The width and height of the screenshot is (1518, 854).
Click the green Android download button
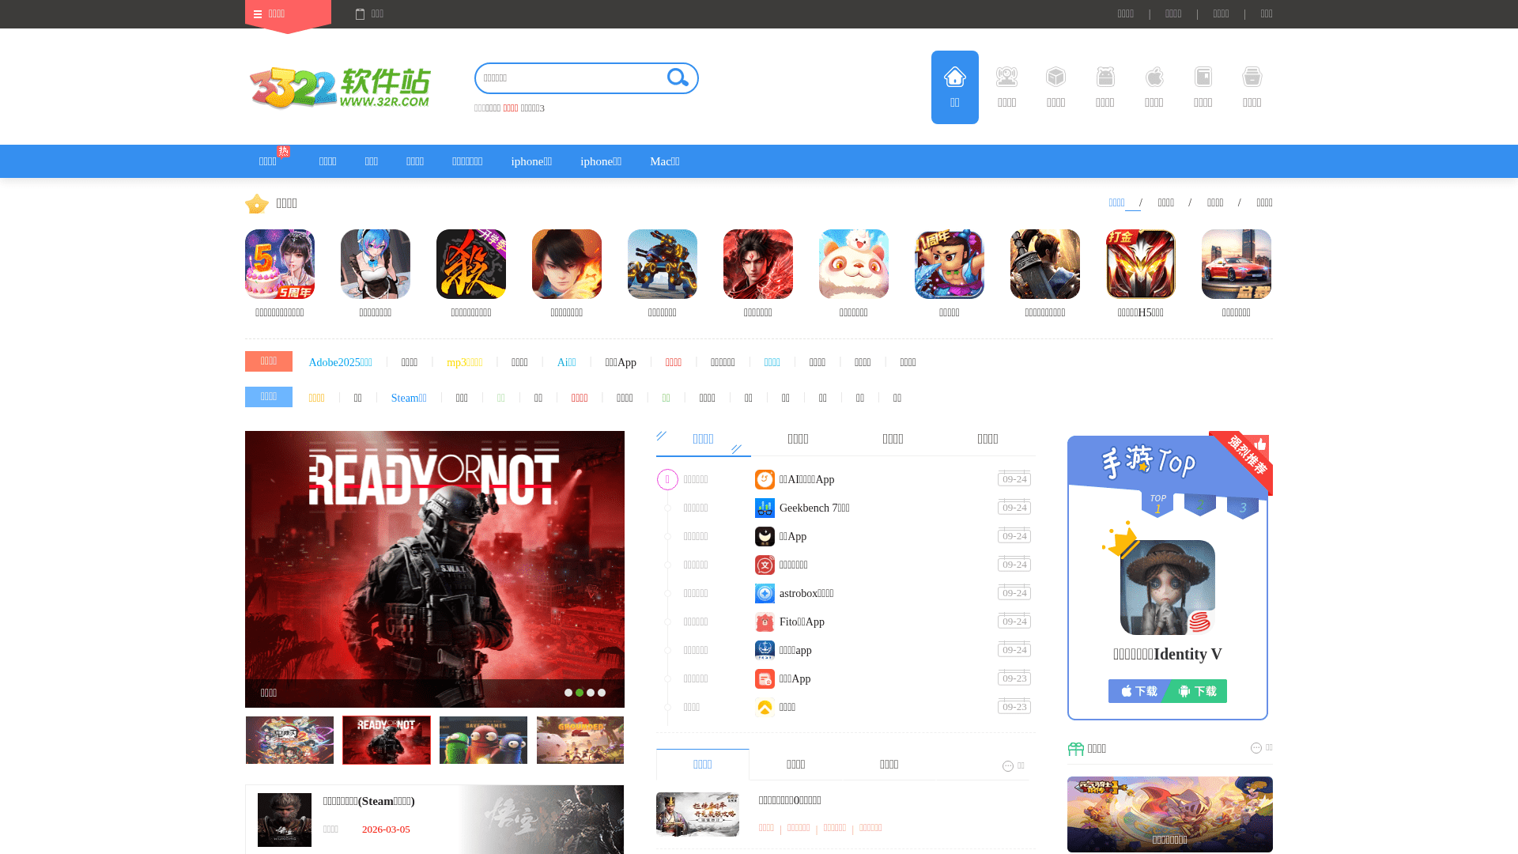pos(1197,691)
